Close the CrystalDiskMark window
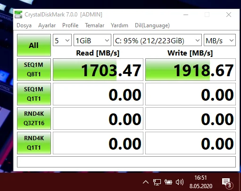Viewport: 241px width, 191px height. (x=229, y=15)
